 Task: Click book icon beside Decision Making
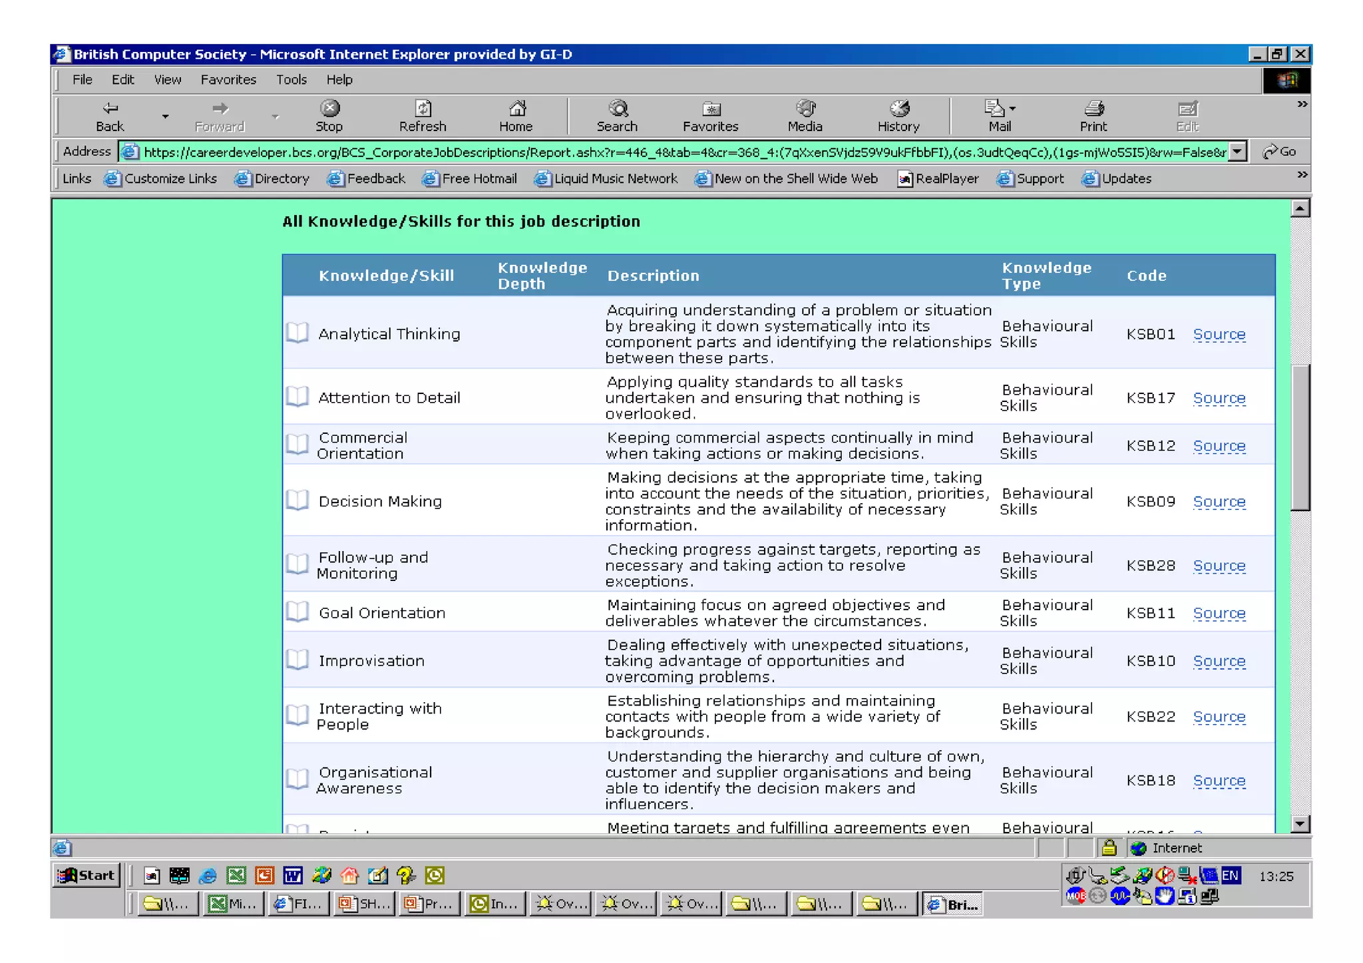click(x=297, y=500)
